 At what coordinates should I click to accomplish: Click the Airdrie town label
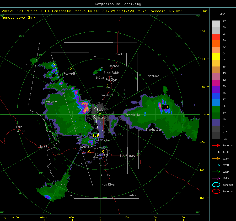tap(103, 140)
